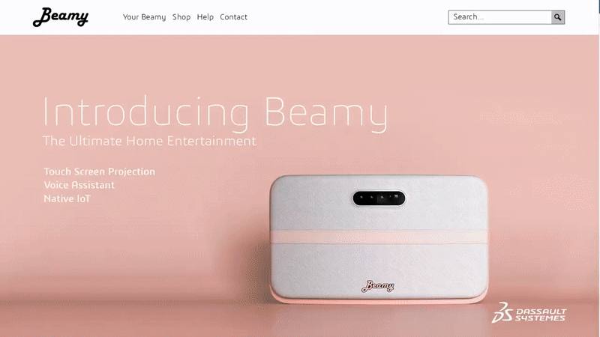Click the Beamy logo on the speaker
This screenshot has height=337, width=600.
378,286
